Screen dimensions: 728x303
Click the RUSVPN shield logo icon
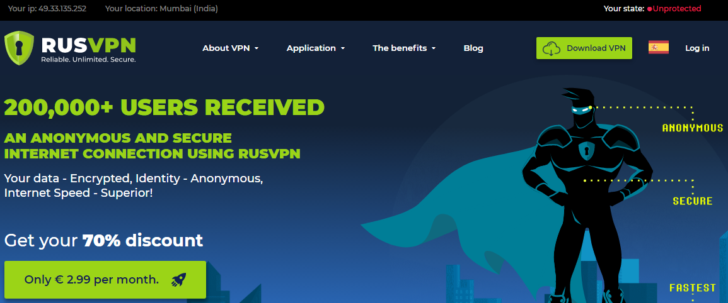20,48
